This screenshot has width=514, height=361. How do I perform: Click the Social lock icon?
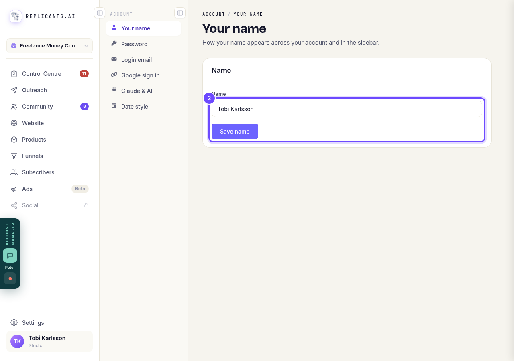[x=86, y=205]
